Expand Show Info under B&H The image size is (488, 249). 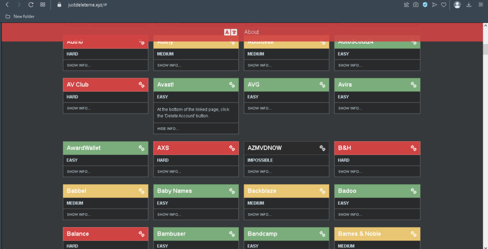coord(350,172)
